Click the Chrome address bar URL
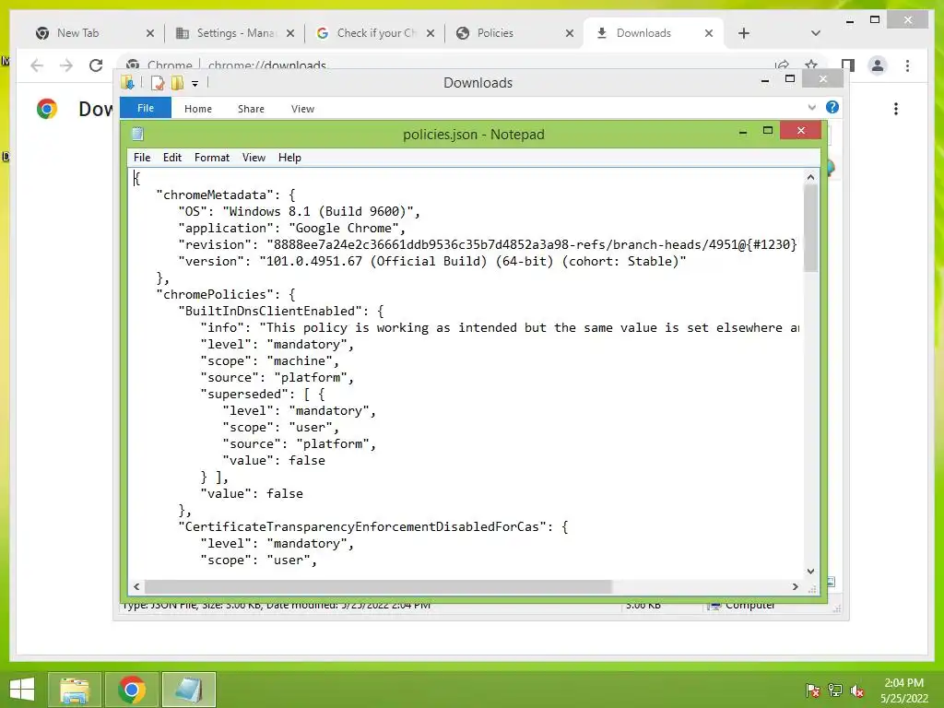This screenshot has height=708, width=944. pos(266,65)
